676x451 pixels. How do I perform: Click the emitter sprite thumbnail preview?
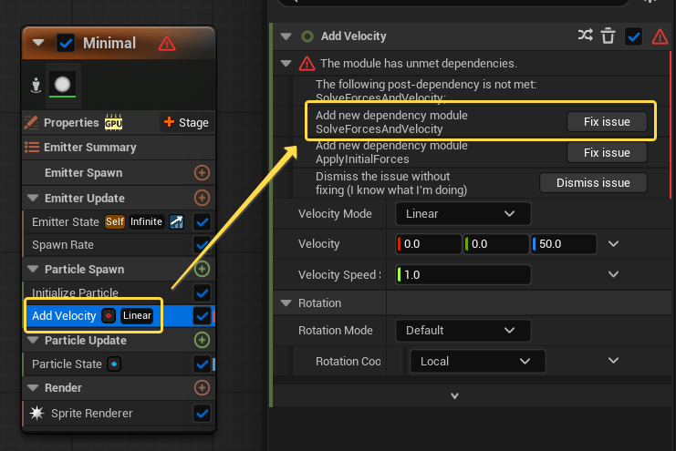pyautogui.click(x=63, y=85)
